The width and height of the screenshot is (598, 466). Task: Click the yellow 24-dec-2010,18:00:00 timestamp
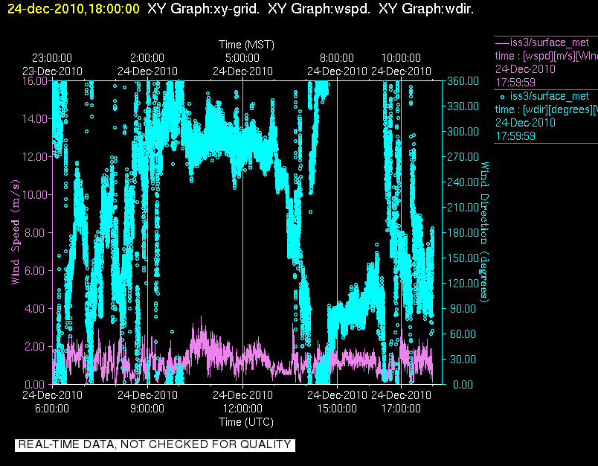(x=74, y=9)
